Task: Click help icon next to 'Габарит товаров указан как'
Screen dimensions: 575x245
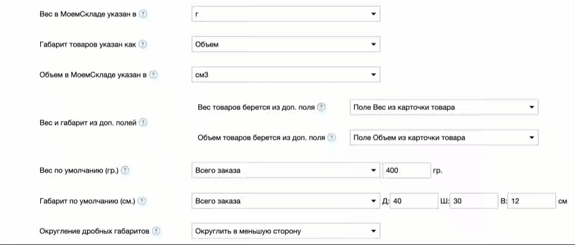Action: (144, 44)
